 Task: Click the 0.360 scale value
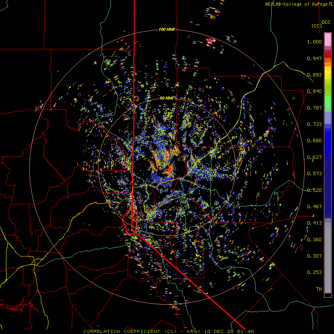[x=314, y=240]
